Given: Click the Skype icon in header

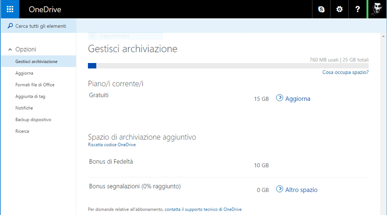Looking at the screenshot, I should click(x=321, y=9).
